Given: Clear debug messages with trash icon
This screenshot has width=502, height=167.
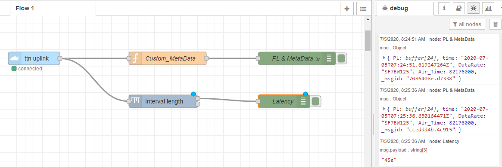Looking at the screenshot, I should 496,24.
